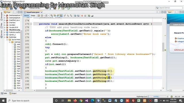
Task: Maximize the Projects panel
Action: click(21, 12)
